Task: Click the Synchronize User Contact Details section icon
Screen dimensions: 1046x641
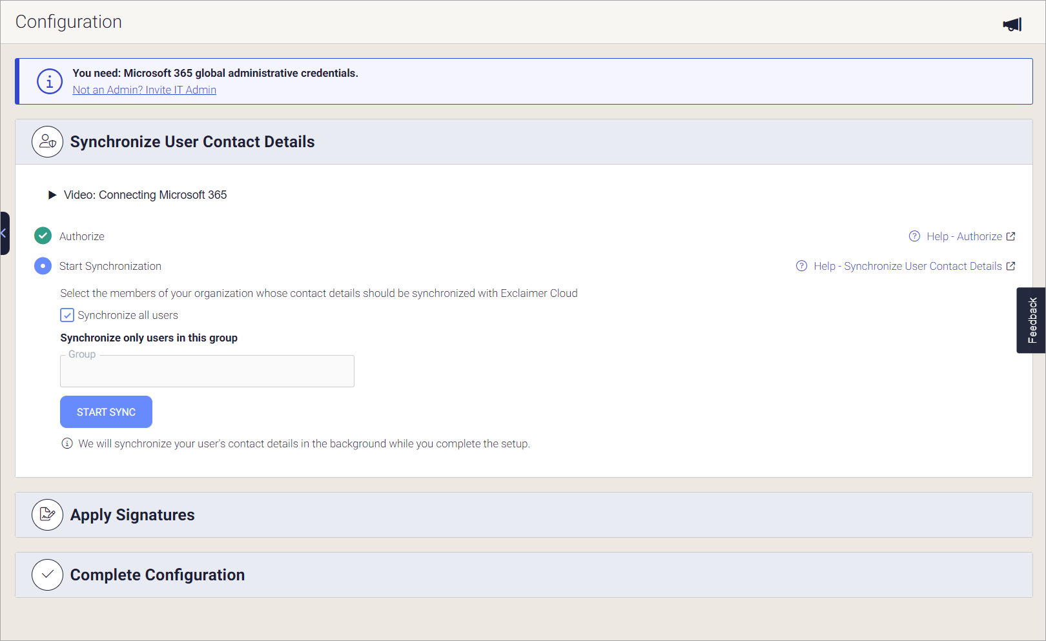Action: pyautogui.click(x=47, y=141)
